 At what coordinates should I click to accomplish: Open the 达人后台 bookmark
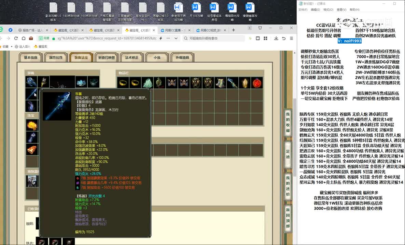coord(23,47)
